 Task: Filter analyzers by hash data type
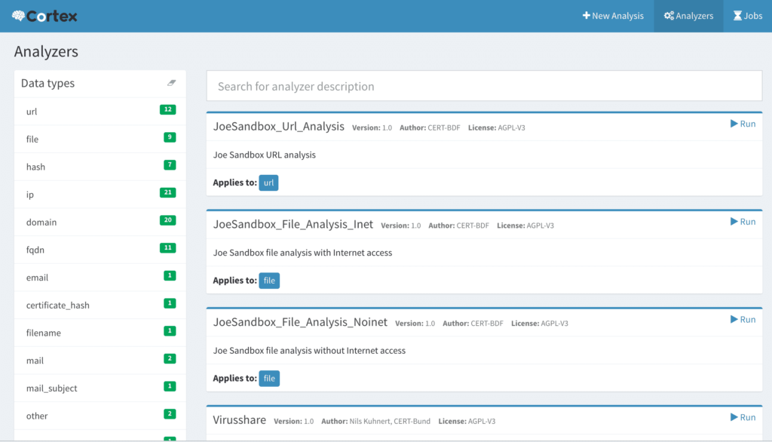(x=100, y=167)
